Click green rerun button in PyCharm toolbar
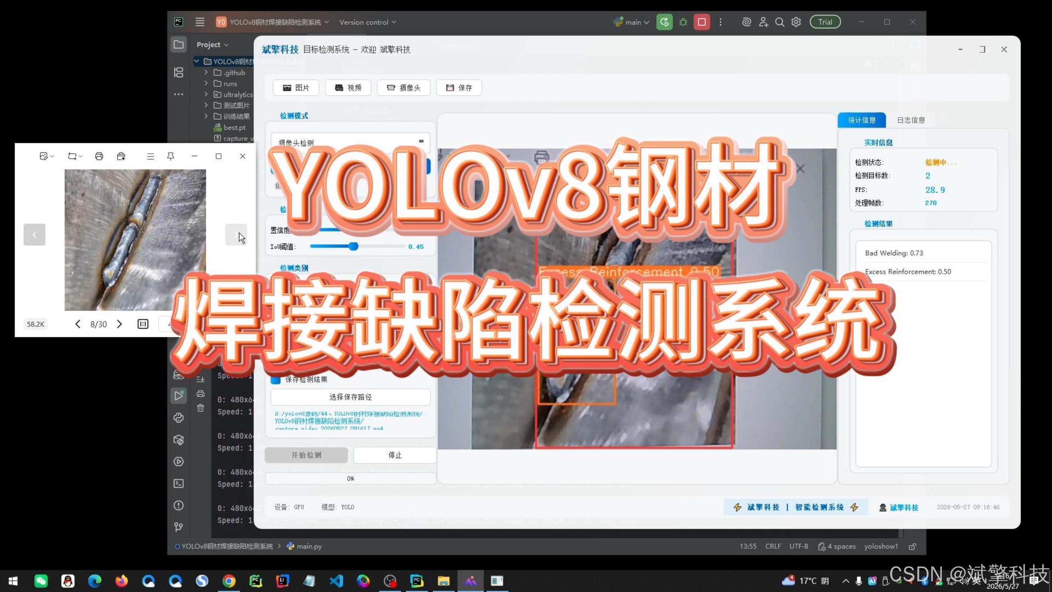Image resolution: width=1052 pixels, height=592 pixels. [x=664, y=22]
